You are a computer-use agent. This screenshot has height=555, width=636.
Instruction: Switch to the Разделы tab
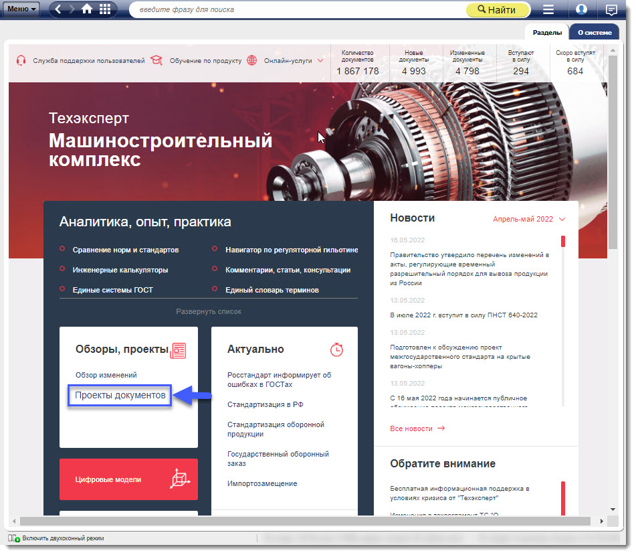pyautogui.click(x=547, y=33)
